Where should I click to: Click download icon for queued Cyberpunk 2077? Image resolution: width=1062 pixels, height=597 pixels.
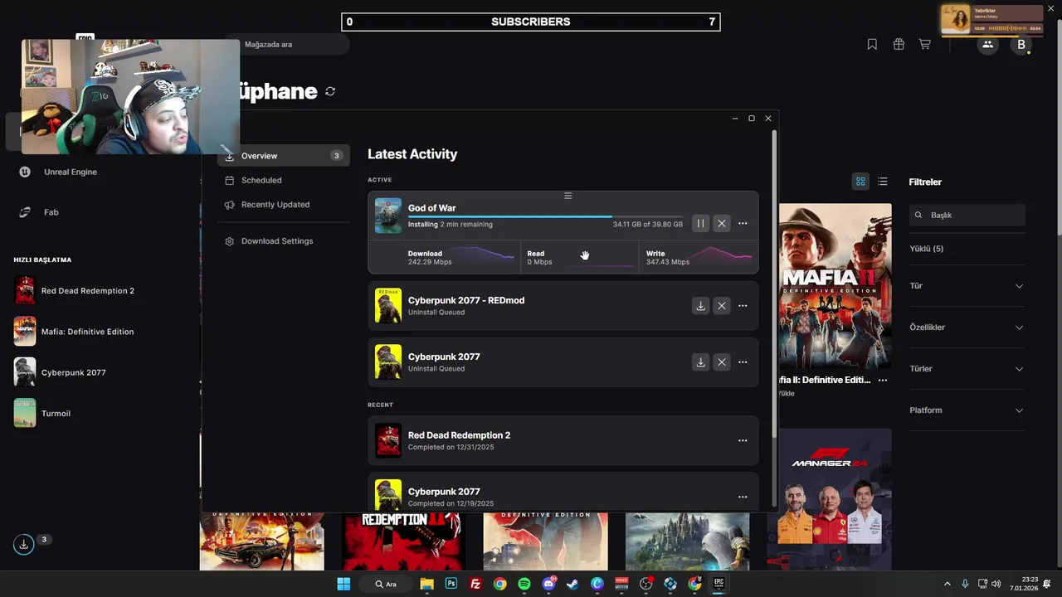coord(700,362)
